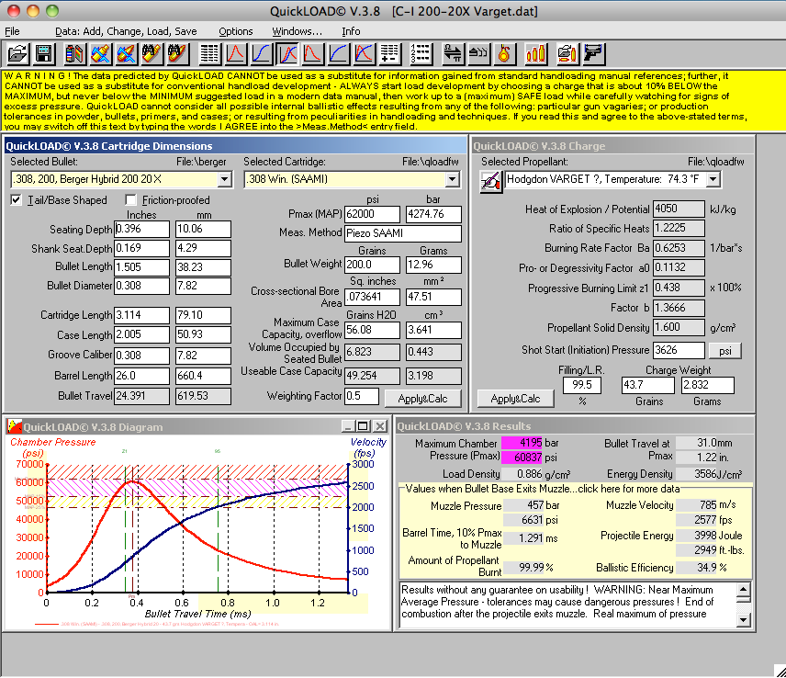Click the Maximum Chamber Pressure 60837 psi value

pos(522,458)
